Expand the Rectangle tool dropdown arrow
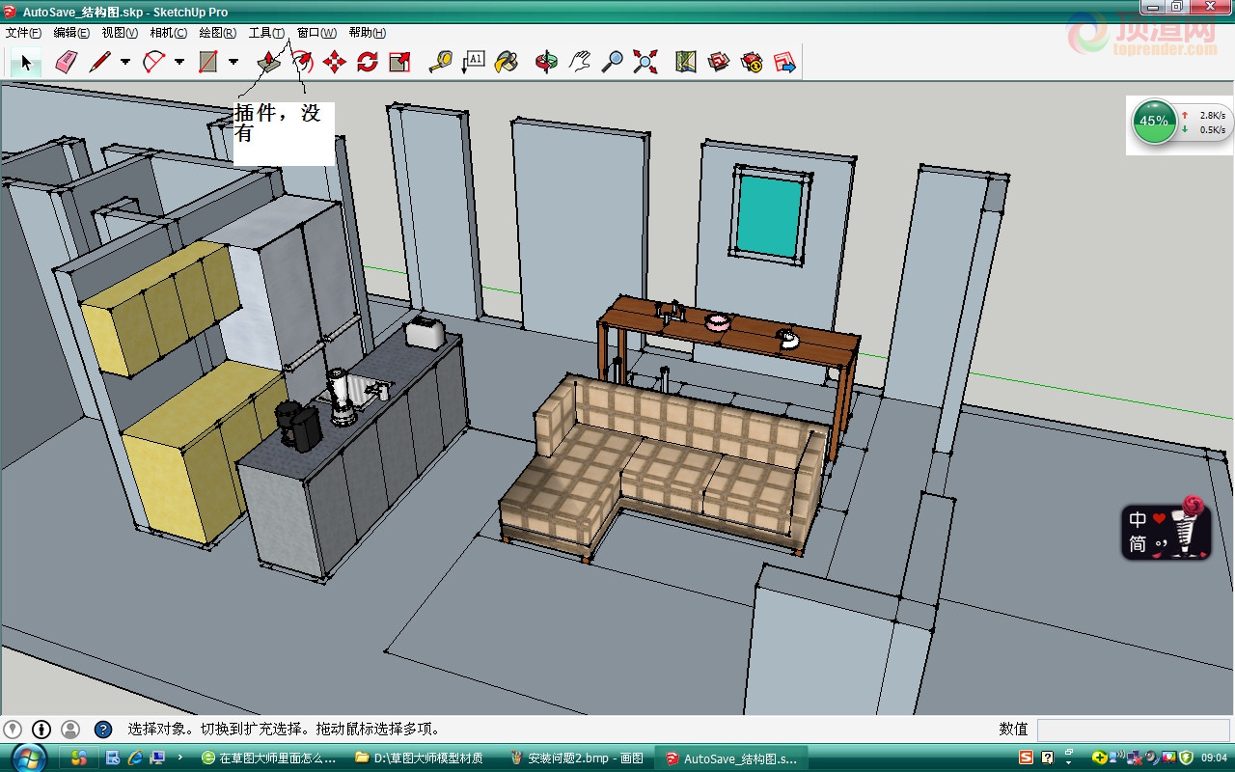 pos(233,63)
